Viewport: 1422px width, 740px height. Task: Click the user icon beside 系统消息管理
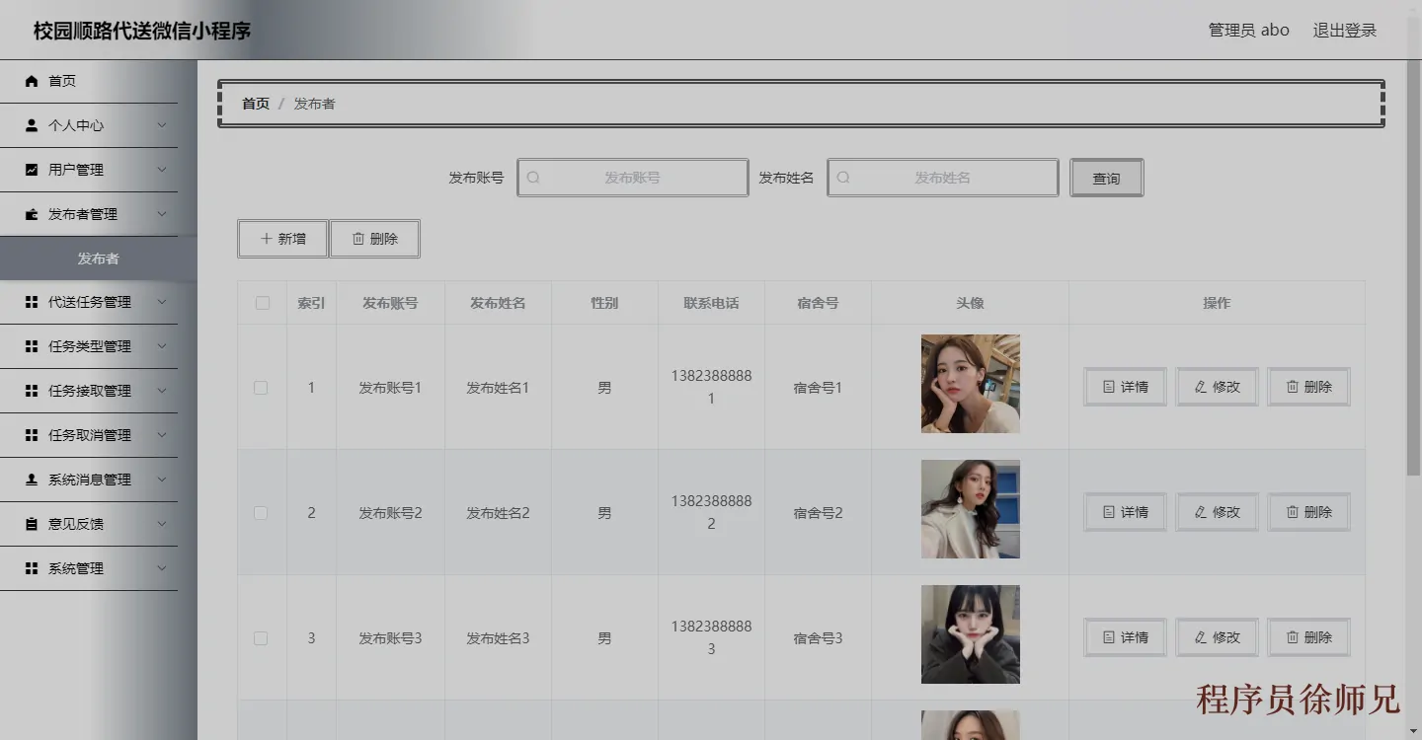(32, 480)
